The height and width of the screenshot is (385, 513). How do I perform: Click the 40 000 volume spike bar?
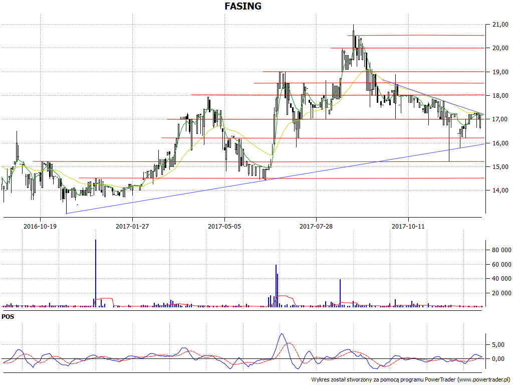coord(340,293)
